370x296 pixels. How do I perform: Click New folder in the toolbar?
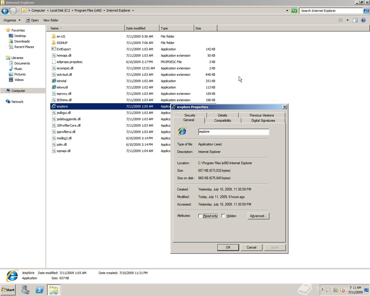point(51,20)
